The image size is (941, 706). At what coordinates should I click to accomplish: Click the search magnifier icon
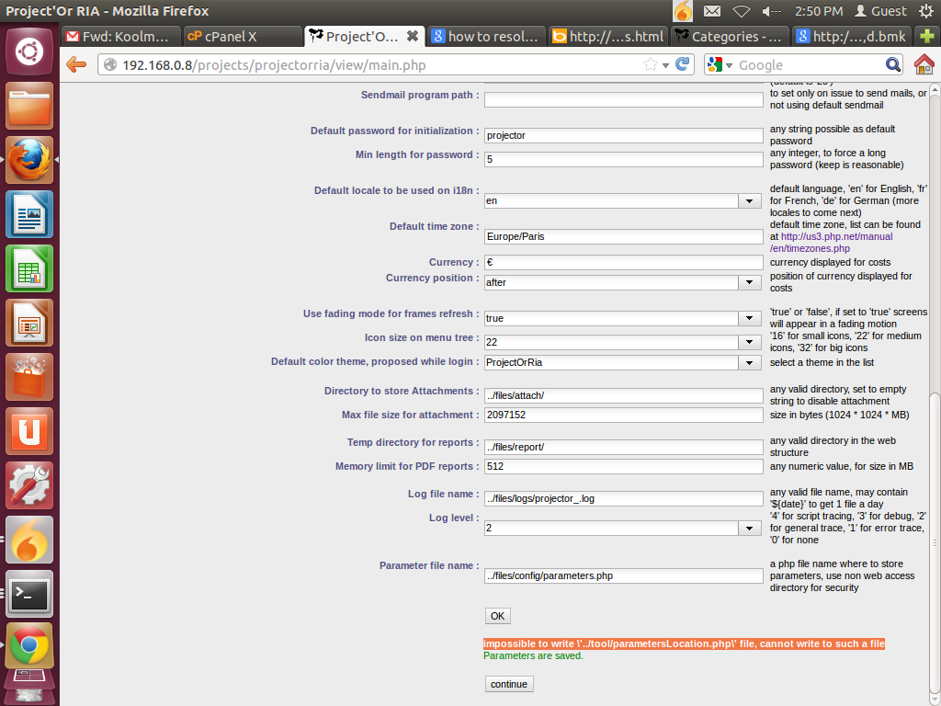893,64
